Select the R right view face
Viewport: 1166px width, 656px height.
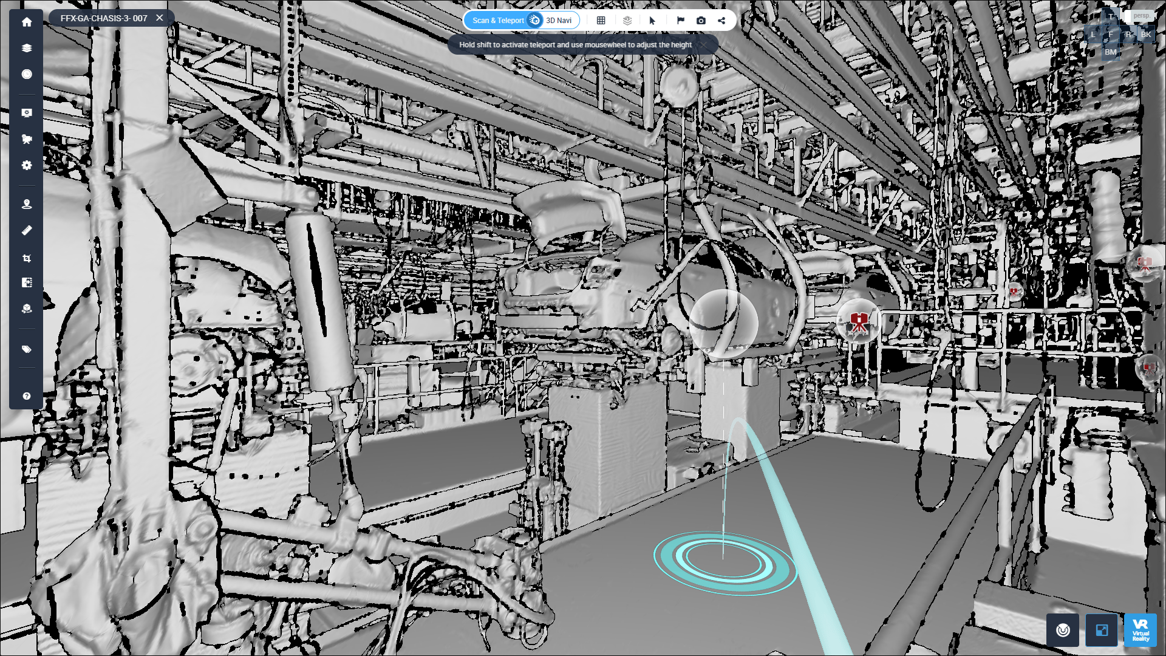pos(1128,34)
